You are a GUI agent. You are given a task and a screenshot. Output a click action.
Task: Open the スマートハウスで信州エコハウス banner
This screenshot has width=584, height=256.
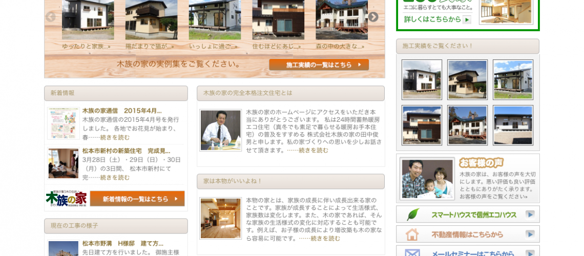468,215
